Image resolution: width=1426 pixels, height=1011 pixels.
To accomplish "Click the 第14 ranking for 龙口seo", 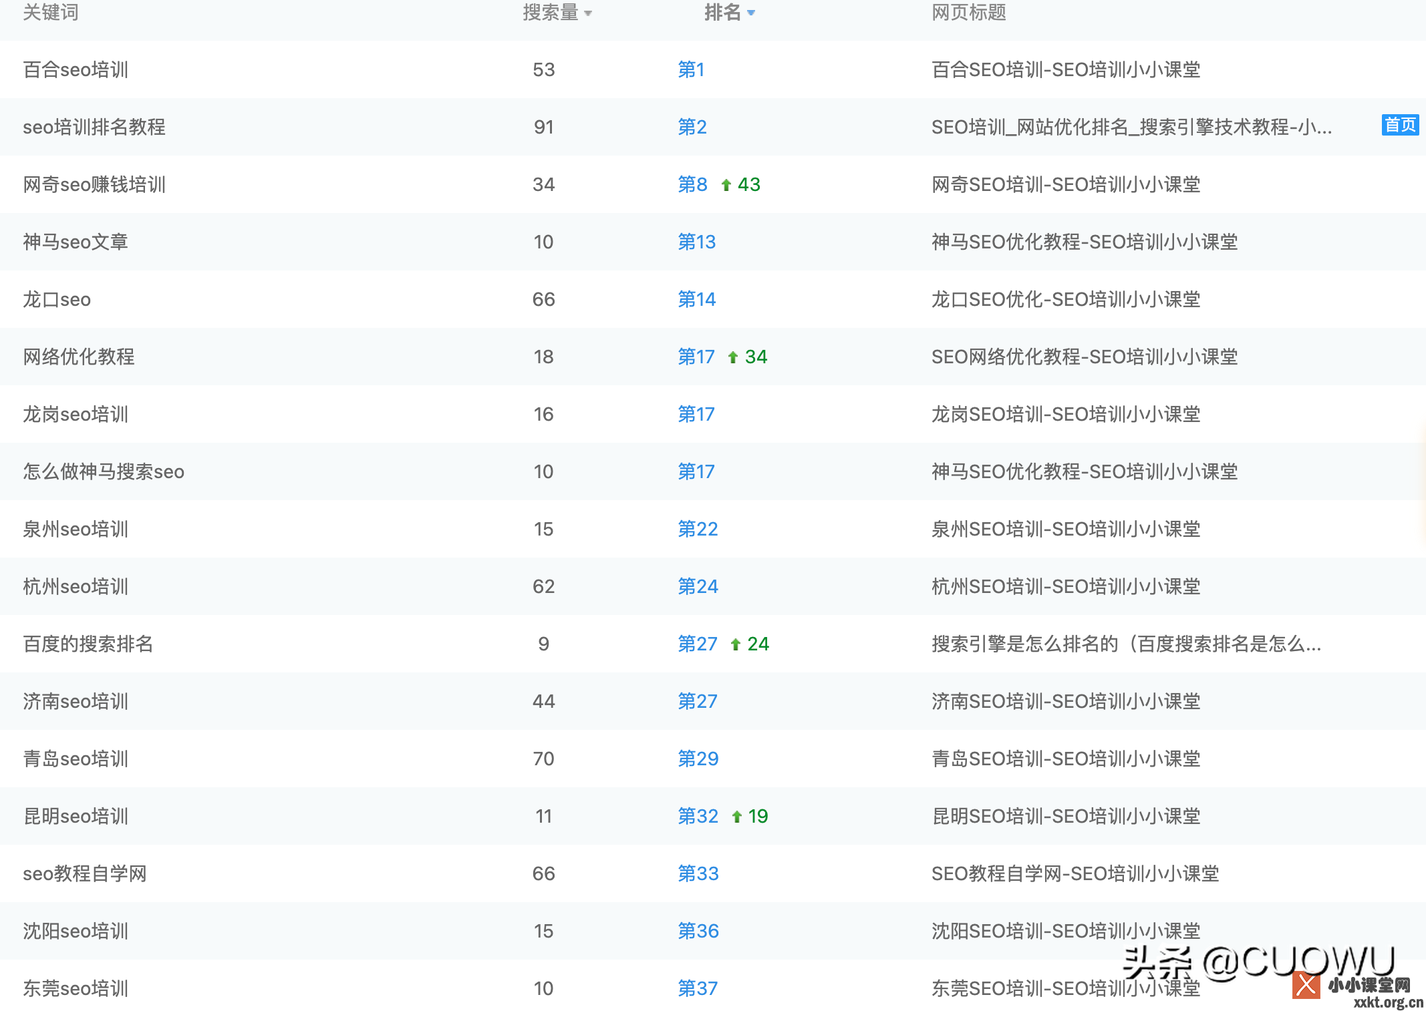I will 696,299.
